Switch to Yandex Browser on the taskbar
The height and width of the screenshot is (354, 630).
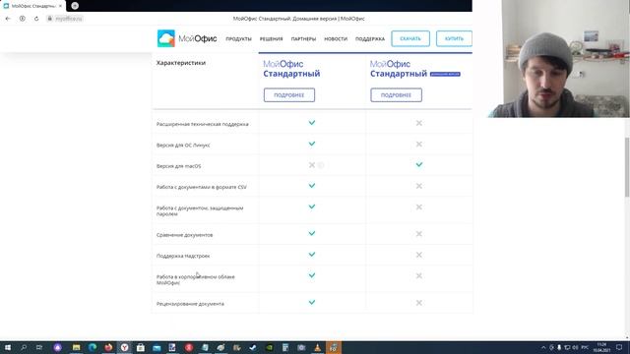point(125,347)
